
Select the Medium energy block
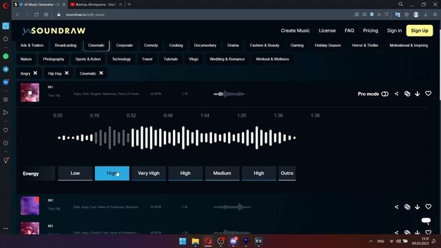pos(222,173)
